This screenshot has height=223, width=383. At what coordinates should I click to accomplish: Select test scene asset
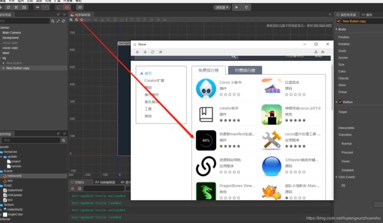[x=8, y=181]
